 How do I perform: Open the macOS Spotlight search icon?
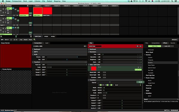tap(172, 1)
